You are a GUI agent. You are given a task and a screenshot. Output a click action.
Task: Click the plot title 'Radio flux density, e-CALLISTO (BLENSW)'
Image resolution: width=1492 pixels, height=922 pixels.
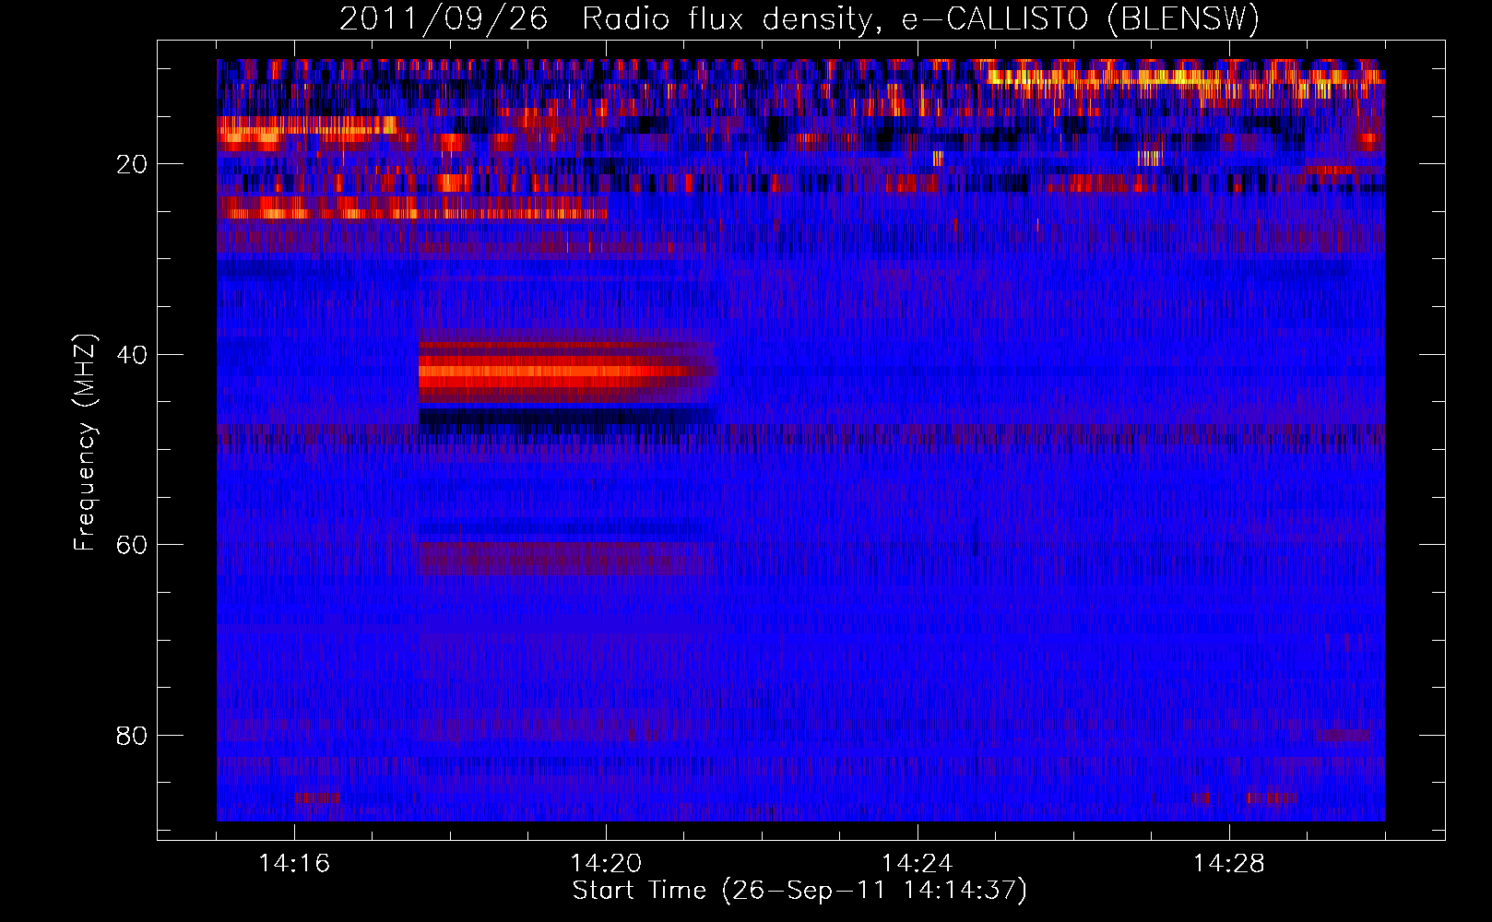920,18
